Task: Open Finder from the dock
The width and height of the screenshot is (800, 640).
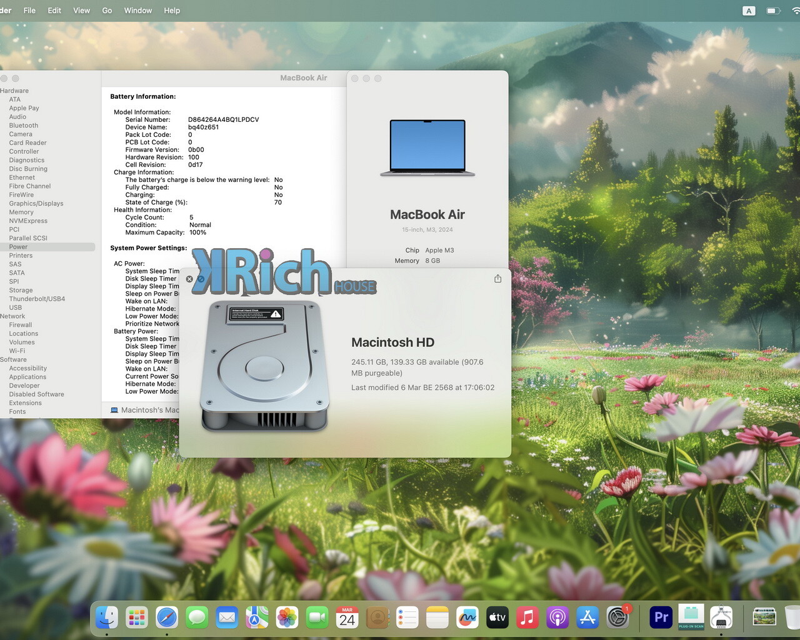Action: (107, 617)
